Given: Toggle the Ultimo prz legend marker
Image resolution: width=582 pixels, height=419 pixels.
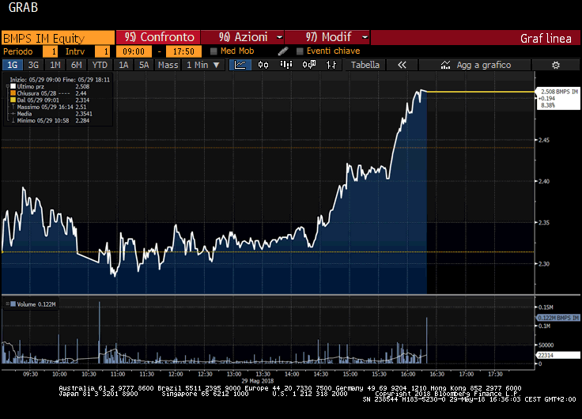Looking at the screenshot, I should pos(12,86).
